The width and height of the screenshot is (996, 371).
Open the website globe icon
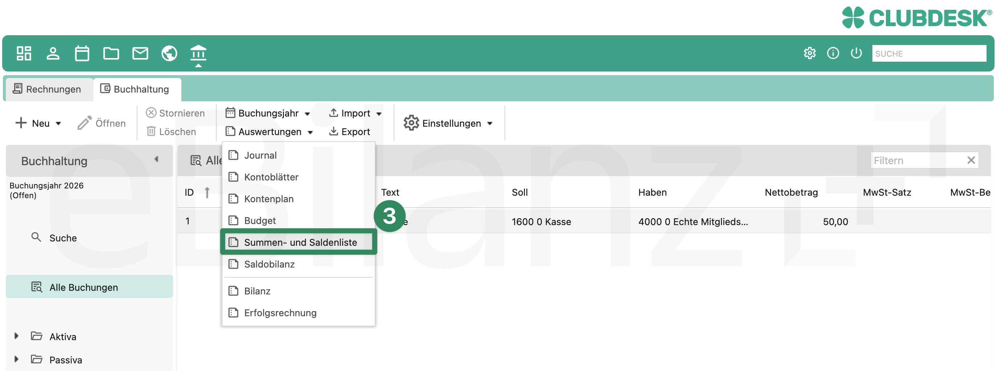[x=169, y=53]
